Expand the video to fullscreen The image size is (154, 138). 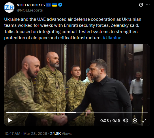coord(144,120)
